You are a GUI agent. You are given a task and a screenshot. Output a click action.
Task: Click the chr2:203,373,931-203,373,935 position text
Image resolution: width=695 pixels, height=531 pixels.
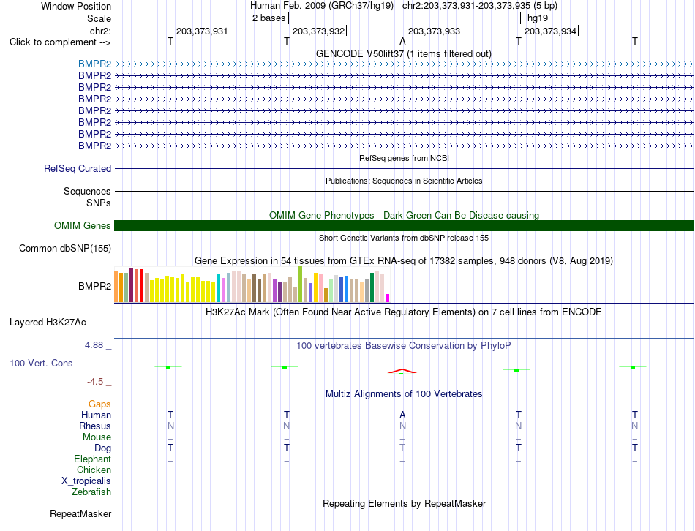pos(480,6)
